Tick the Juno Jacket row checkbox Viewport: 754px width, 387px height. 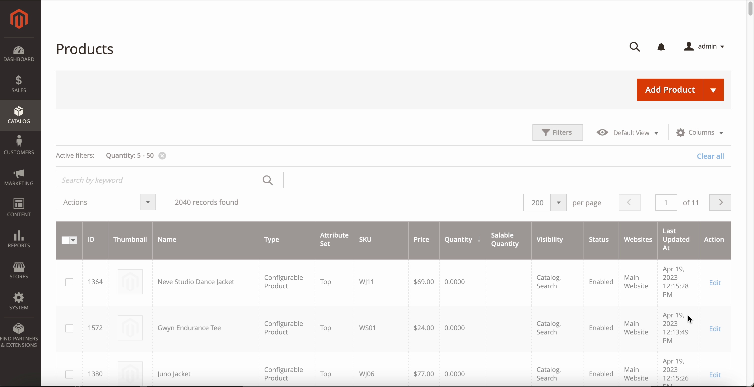(x=69, y=374)
